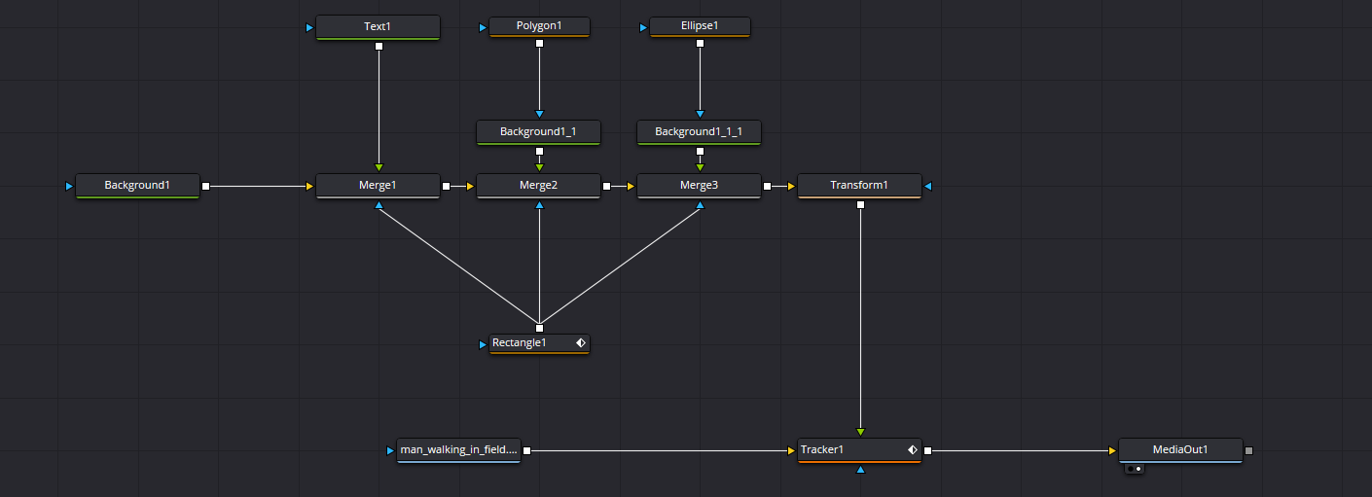This screenshot has height=497, width=1372.
Task: Click the output square right of Tracker1
Action: pos(927,450)
